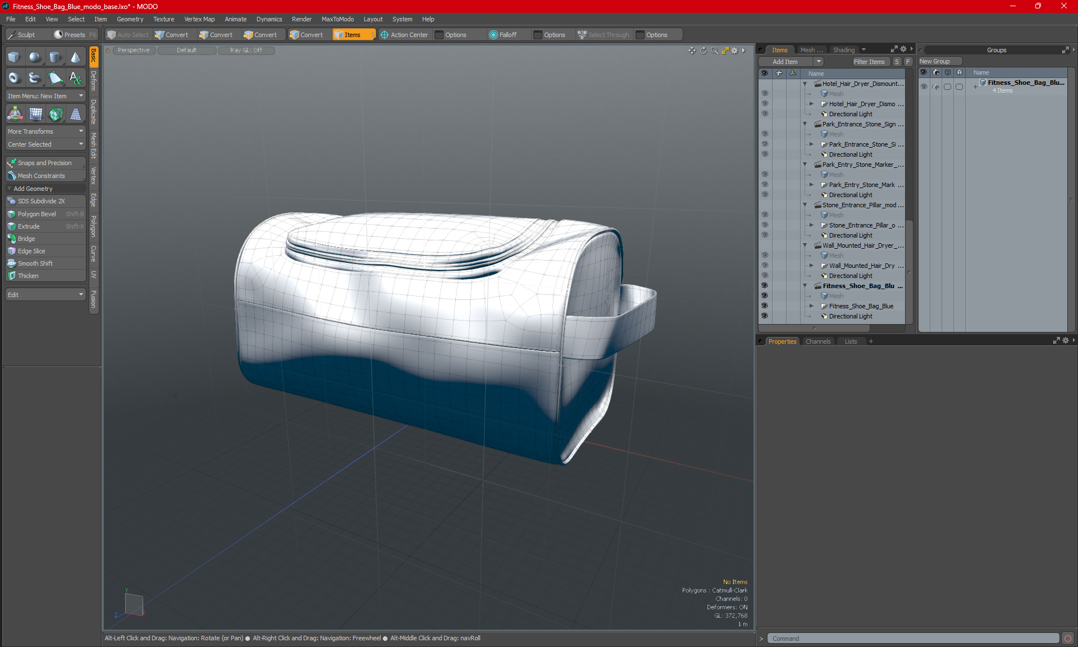The width and height of the screenshot is (1078, 647).
Task: Click the Polygon Bevel tool
Action: 36,214
